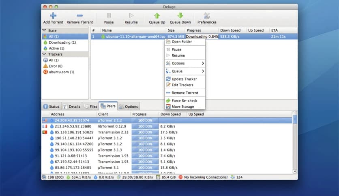This screenshot has width=339, height=196.
Task: Sort torrents by ETA column header
Action: (283, 30)
